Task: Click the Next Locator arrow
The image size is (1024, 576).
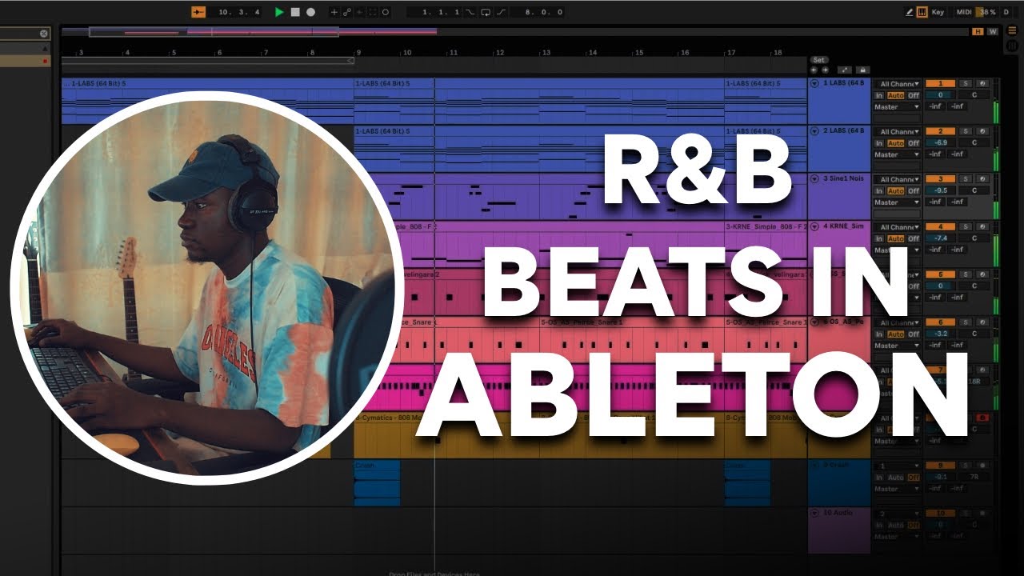Action: pos(825,70)
